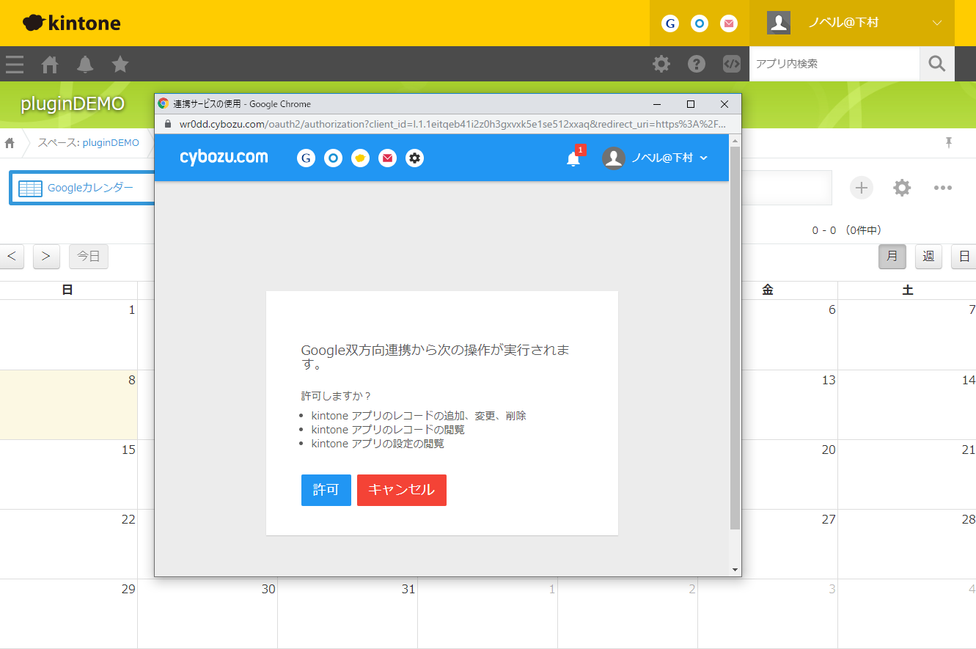Viewport: 976px width, 649px height.
Task: Open yellow kintone icon in popup header
Action: 360,158
